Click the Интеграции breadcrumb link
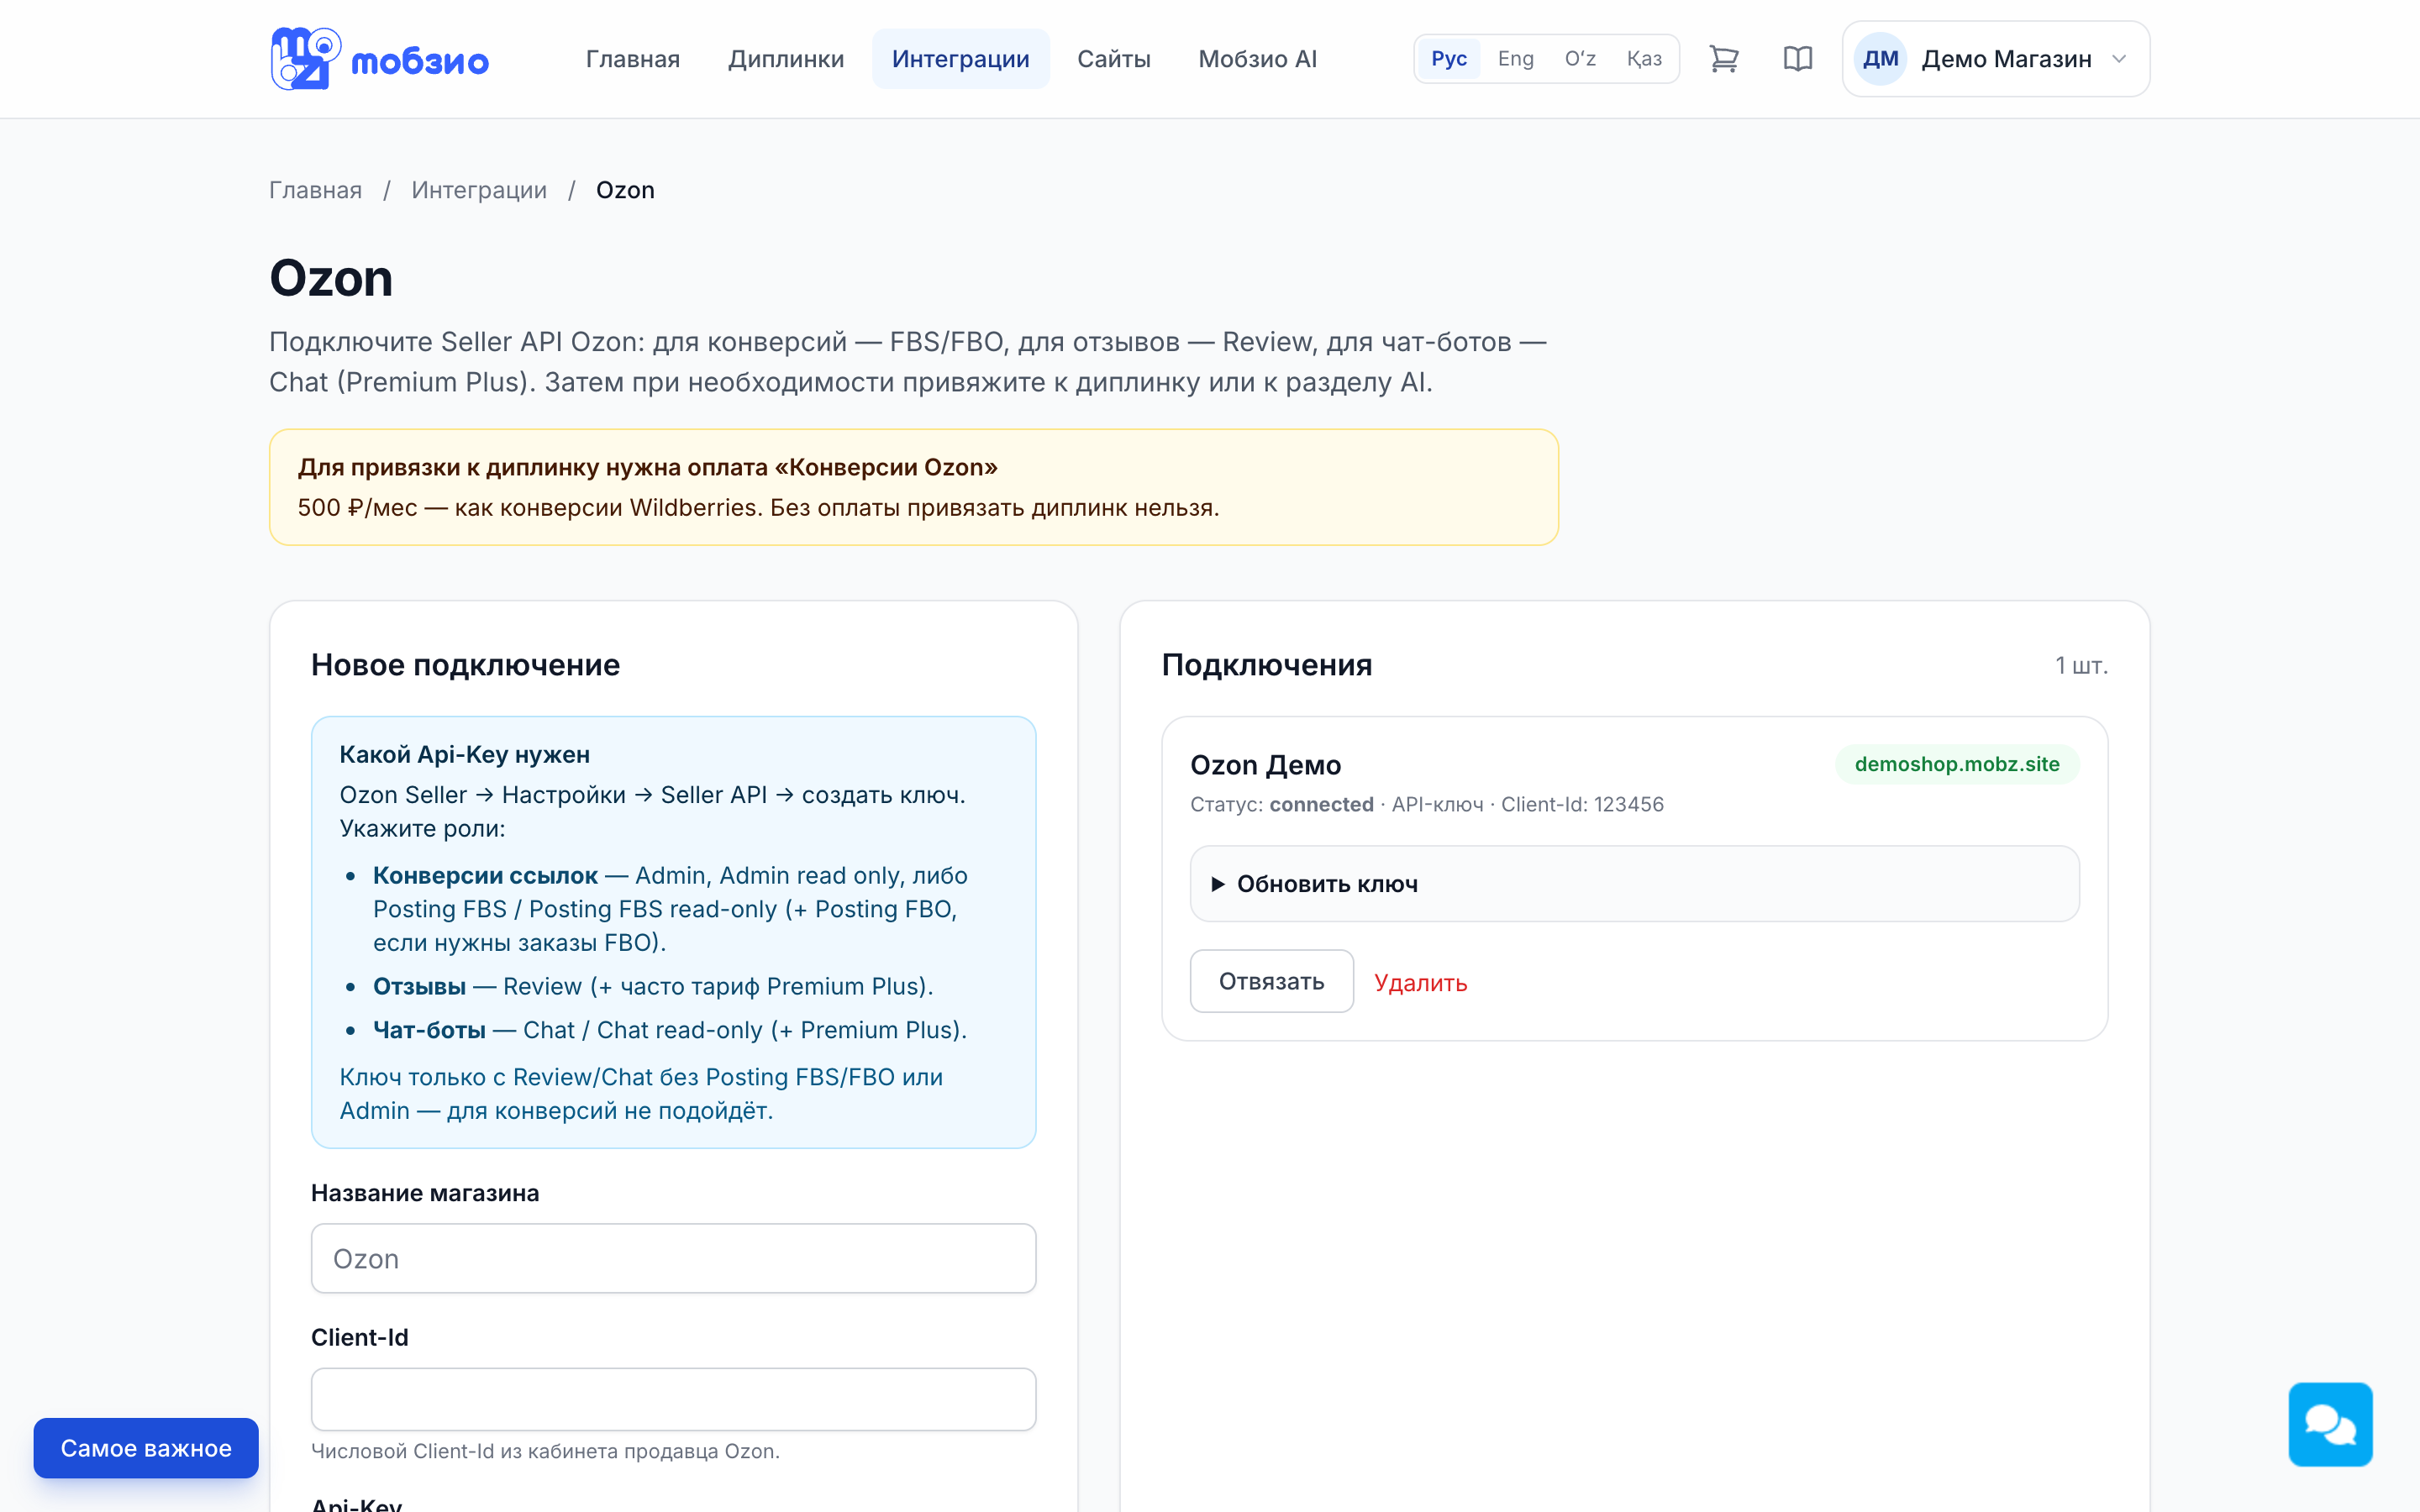 [x=479, y=190]
